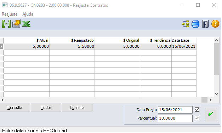Select the 0,0000 tendência cell
Image resolution: width=222 pixels, height=133 pixels.
(156, 46)
